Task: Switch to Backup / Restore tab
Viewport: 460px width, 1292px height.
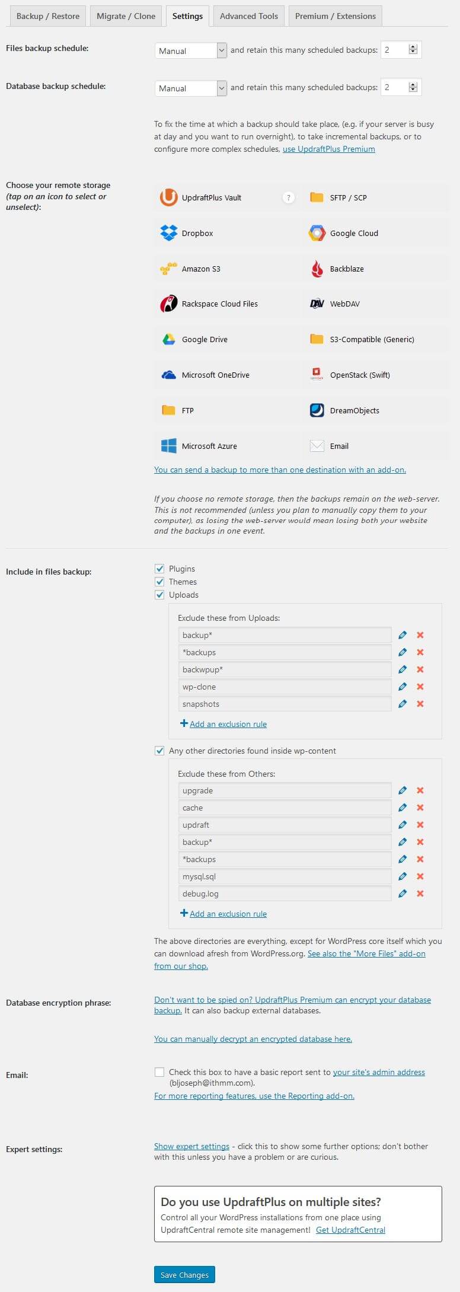Action: tap(48, 16)
